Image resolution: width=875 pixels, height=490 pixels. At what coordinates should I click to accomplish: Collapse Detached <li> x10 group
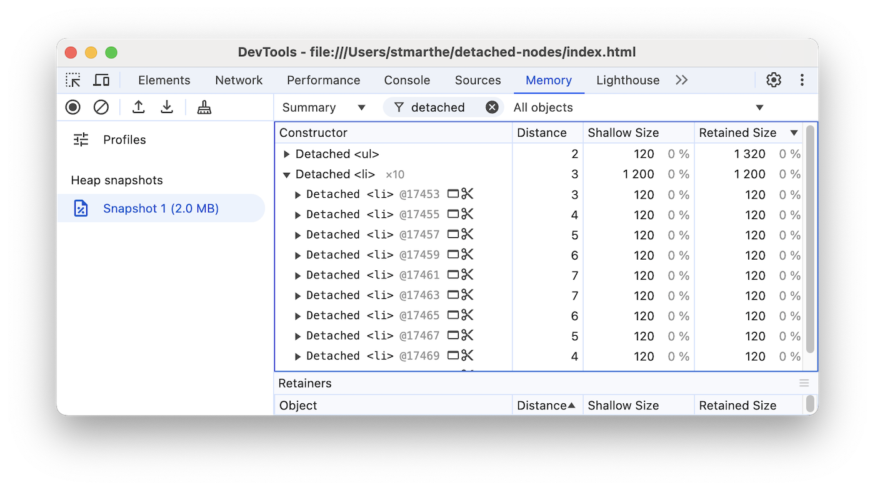(287, 174)
